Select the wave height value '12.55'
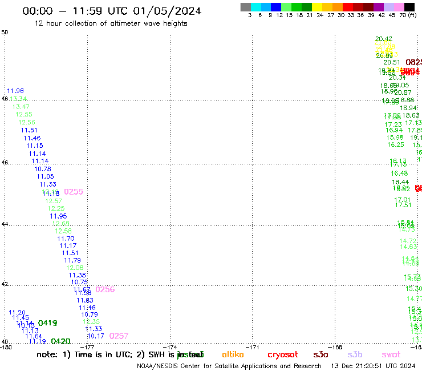This screenshot has width=422, height=371. 24,114
